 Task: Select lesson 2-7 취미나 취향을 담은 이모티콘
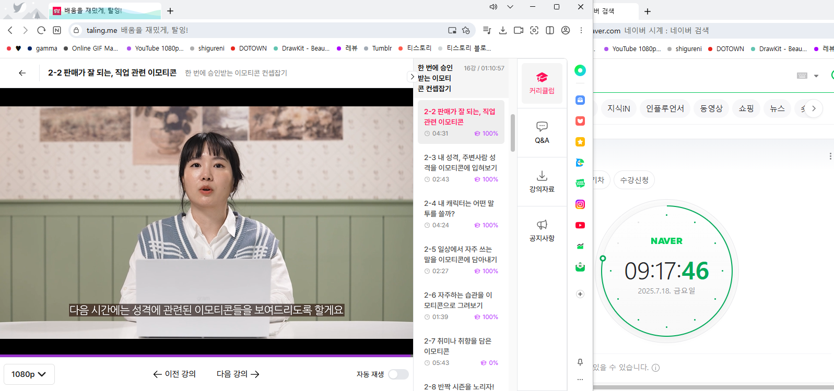(461, 351)
